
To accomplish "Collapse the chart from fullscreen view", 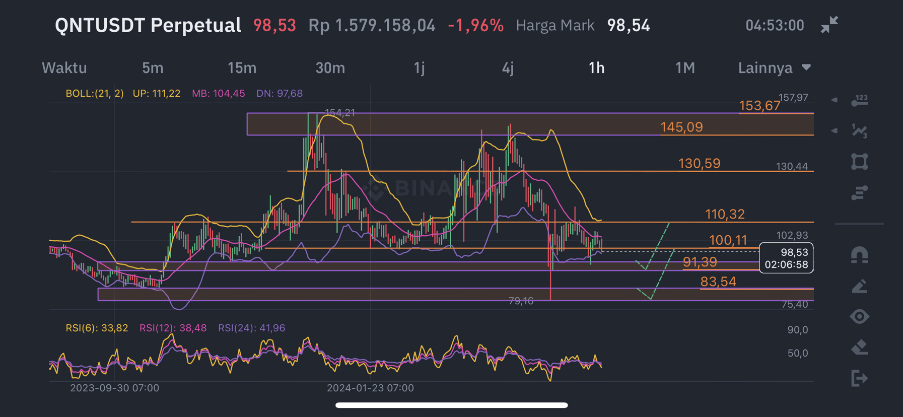I will pos(829,25).
